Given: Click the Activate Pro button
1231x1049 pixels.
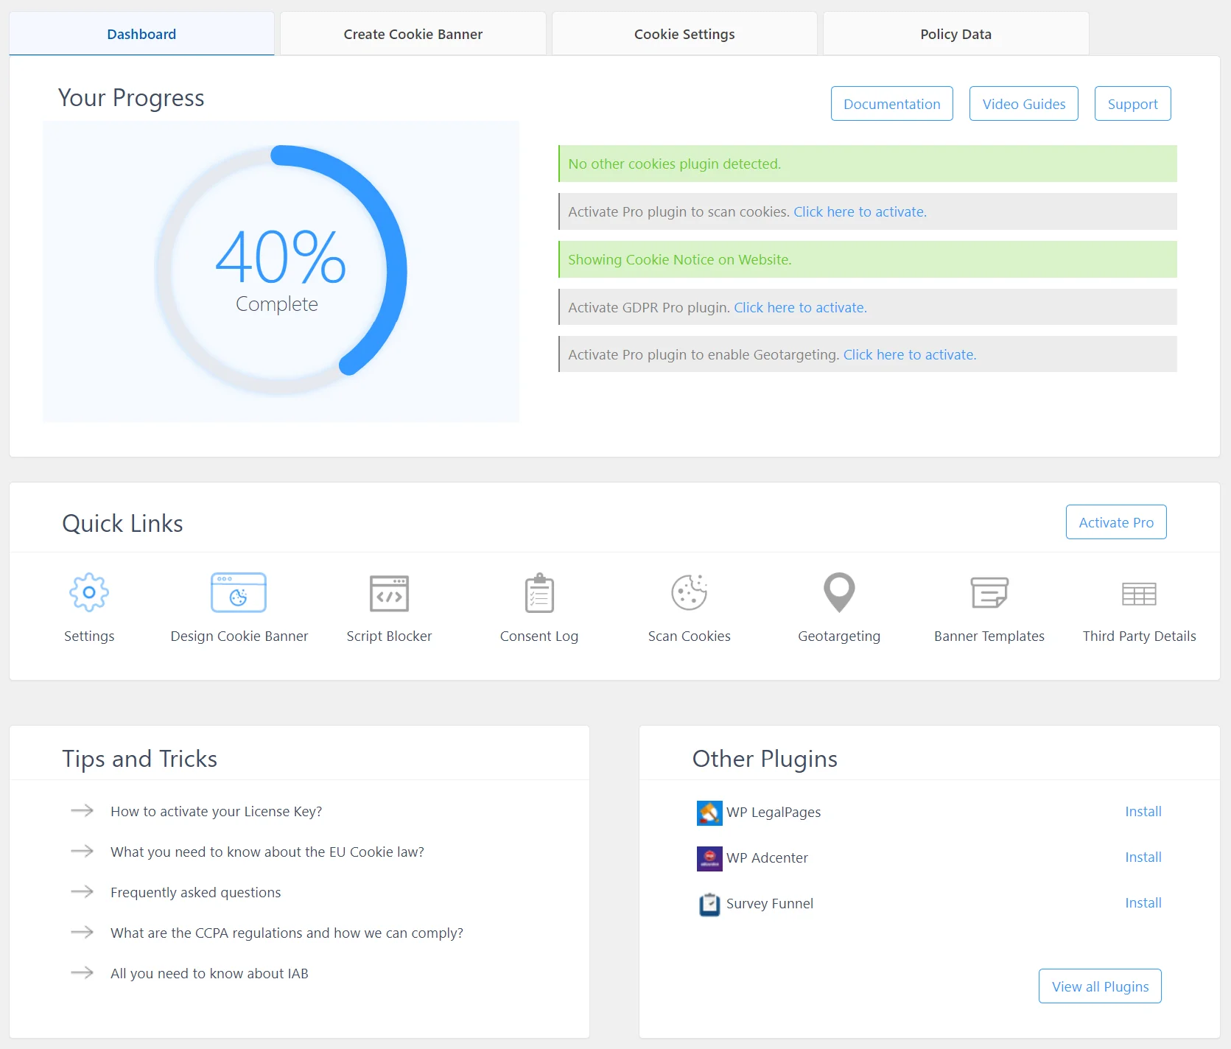Looking at the screenshot, I should coord(1115,522).
